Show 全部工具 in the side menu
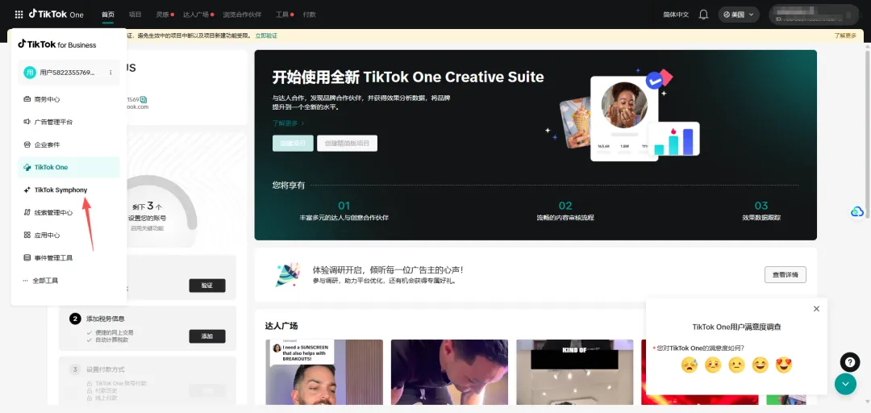 (69, 281)
